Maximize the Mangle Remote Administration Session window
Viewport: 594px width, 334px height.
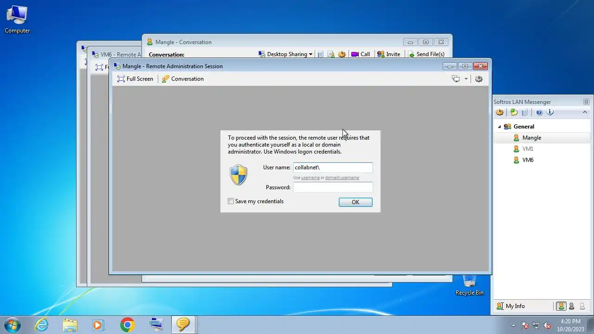coord(465,66)
